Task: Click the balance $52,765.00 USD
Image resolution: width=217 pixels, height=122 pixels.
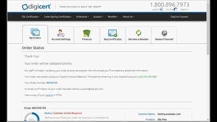Action: point(148,77)
